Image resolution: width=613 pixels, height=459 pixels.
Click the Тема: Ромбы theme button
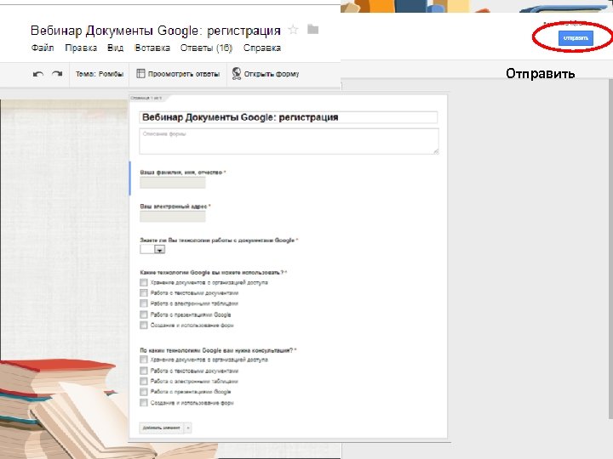coord(100,74)
